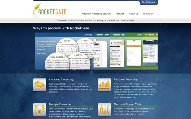Click the With 60 currencies paragraph
Viewport: 191px width, 119px height.
coord(71,113)
